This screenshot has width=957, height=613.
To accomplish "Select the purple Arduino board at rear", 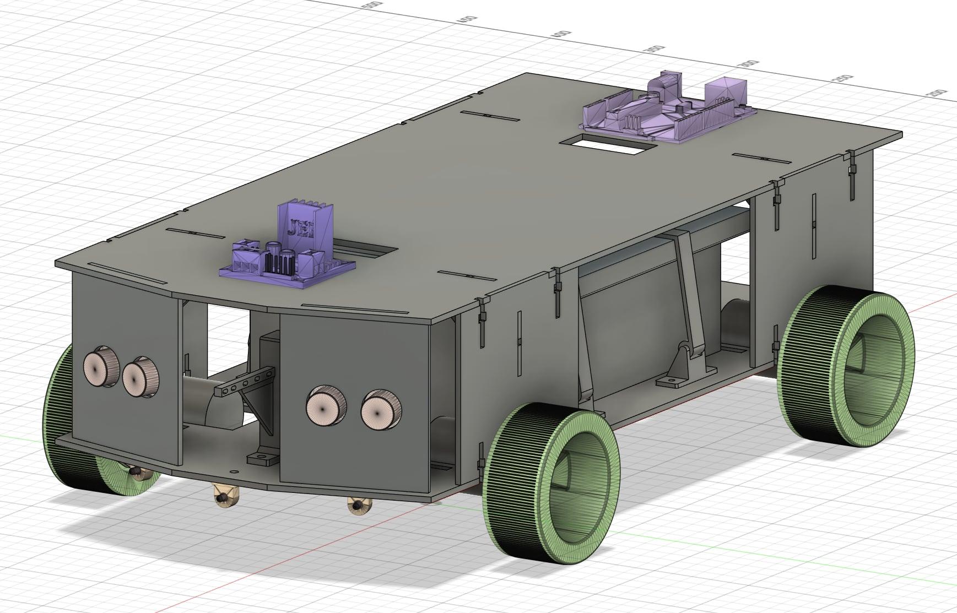I will (668, 108).
